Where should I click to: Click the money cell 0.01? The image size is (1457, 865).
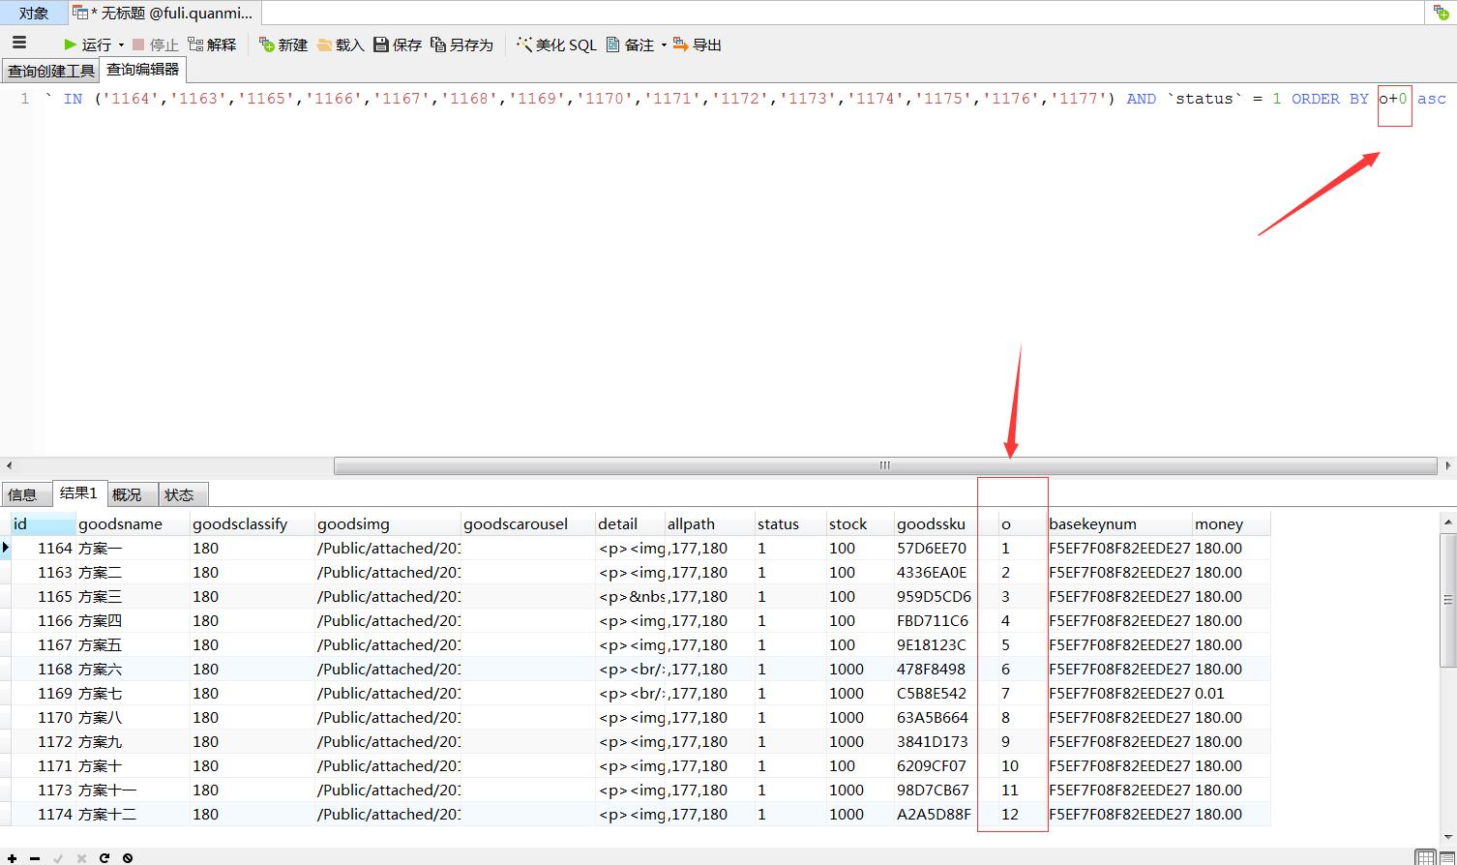[x=1232, y=693]
